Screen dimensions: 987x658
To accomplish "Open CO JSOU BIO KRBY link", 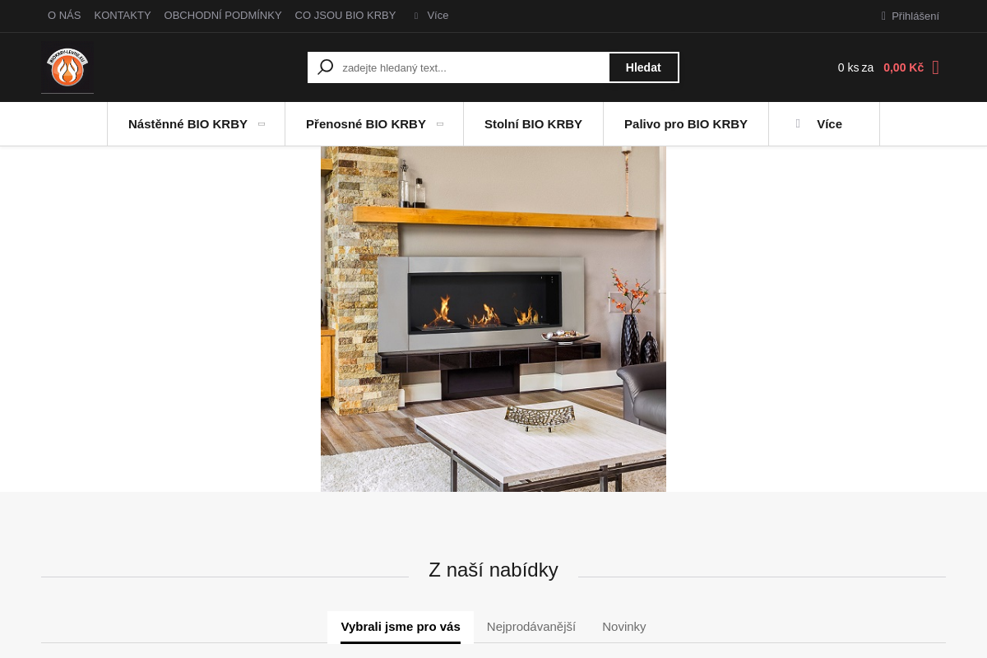I will (345, 16).
